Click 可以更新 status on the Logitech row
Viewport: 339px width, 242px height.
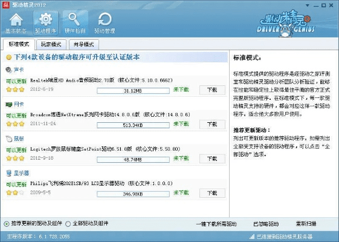point(16,150)
